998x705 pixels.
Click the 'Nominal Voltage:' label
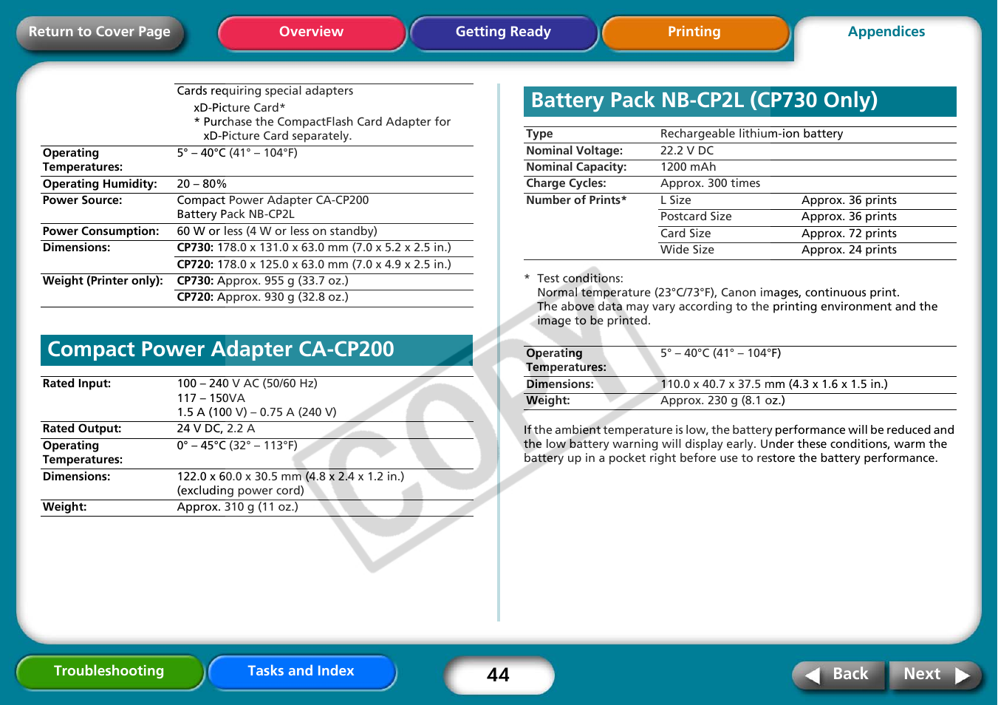(x=574, y=151)
